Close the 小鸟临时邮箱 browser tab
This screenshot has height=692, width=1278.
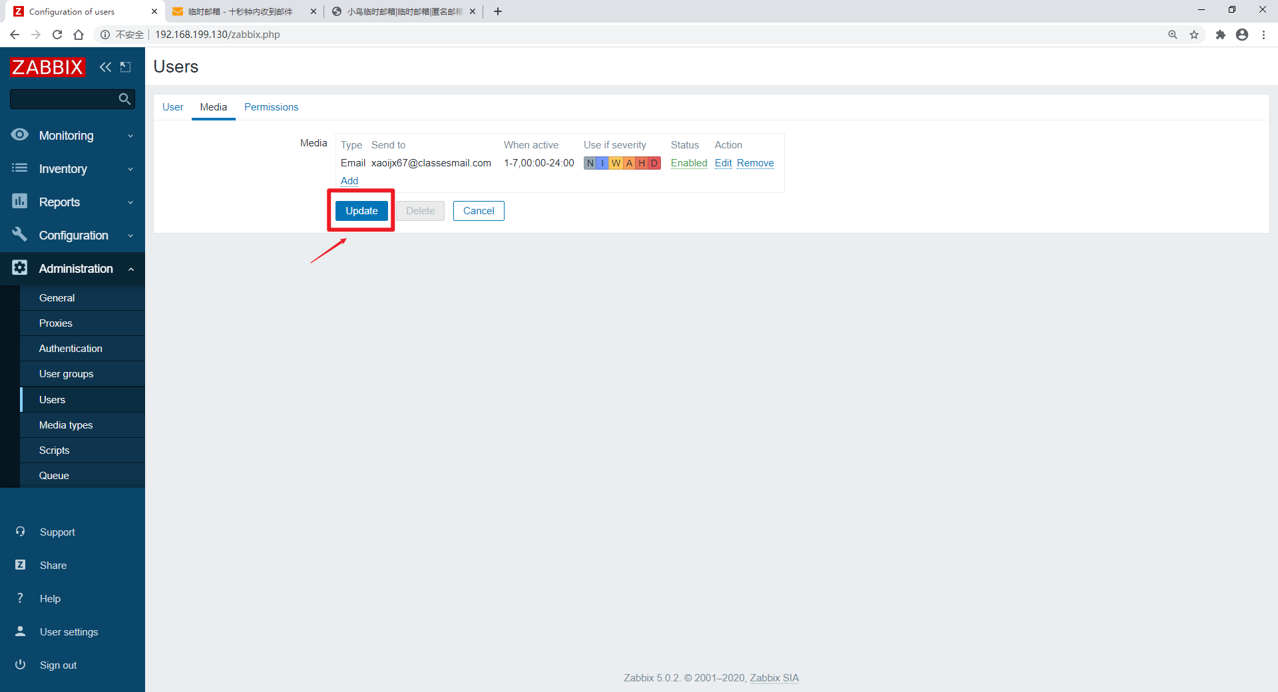(473, 11)
